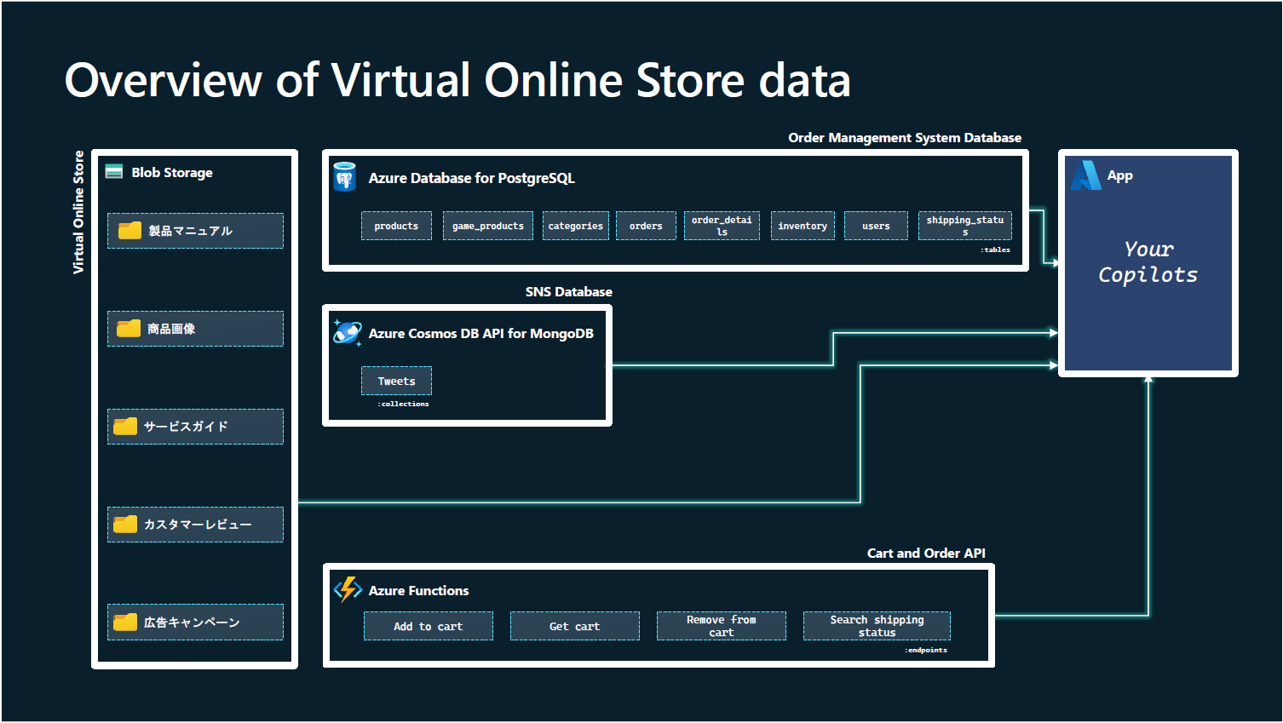The width and height of the screenshot is (1283, 723).
Task: Click the サービスガイド folder label
Action: pos(186,427)
